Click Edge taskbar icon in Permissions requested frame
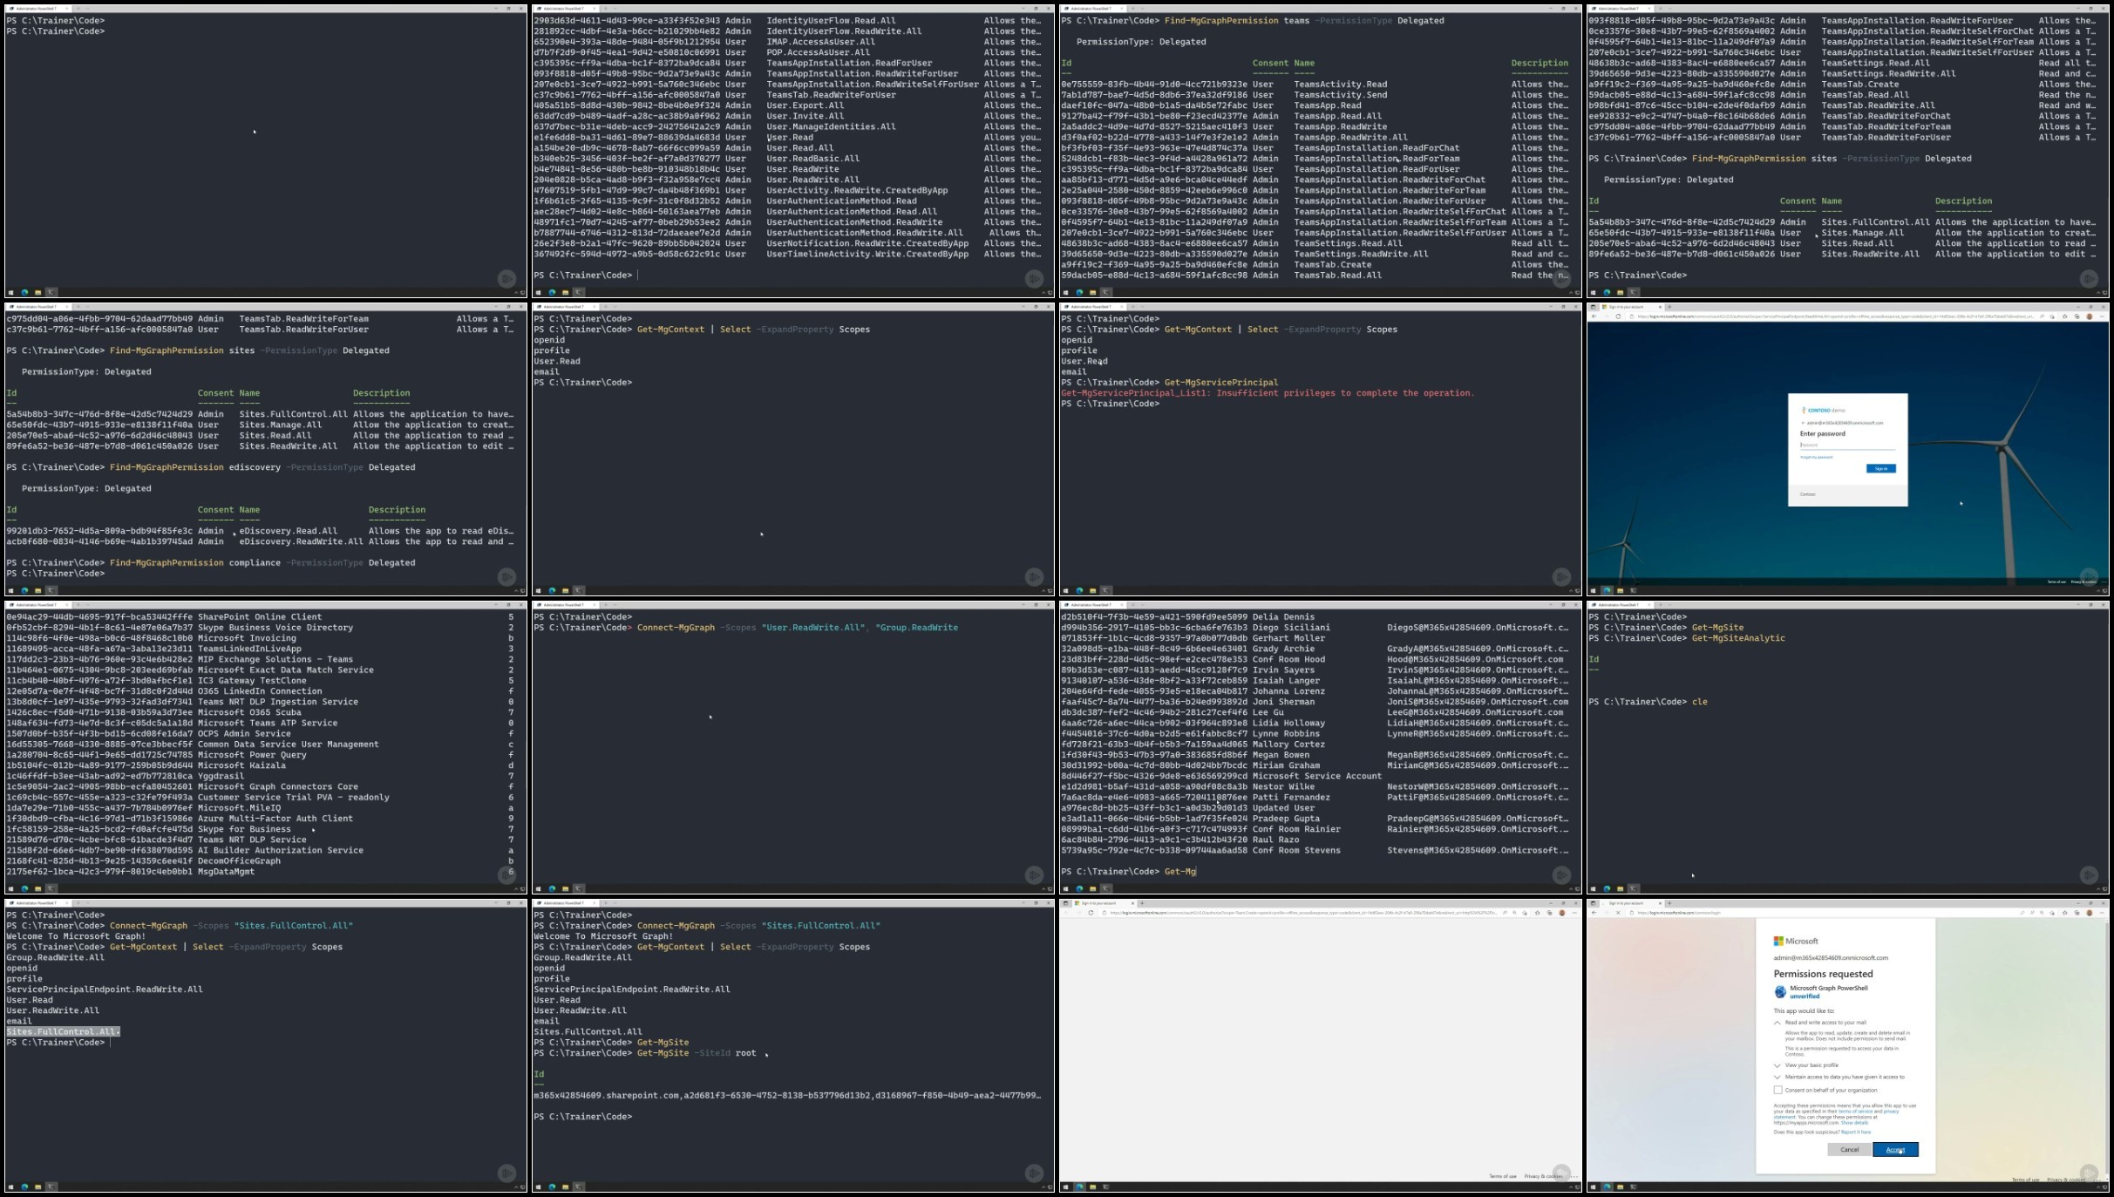The image size is (2114, 1197). click(x=1607, y=1187)
